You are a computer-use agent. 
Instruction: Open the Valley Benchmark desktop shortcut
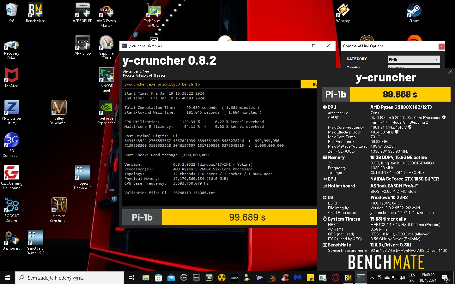tap(59, 112)
